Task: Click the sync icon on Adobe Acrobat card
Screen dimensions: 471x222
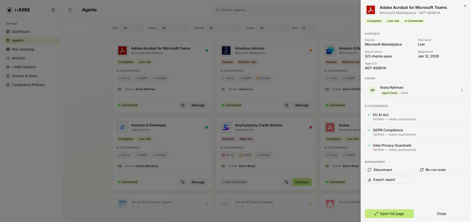Action: tap(183, 105)
